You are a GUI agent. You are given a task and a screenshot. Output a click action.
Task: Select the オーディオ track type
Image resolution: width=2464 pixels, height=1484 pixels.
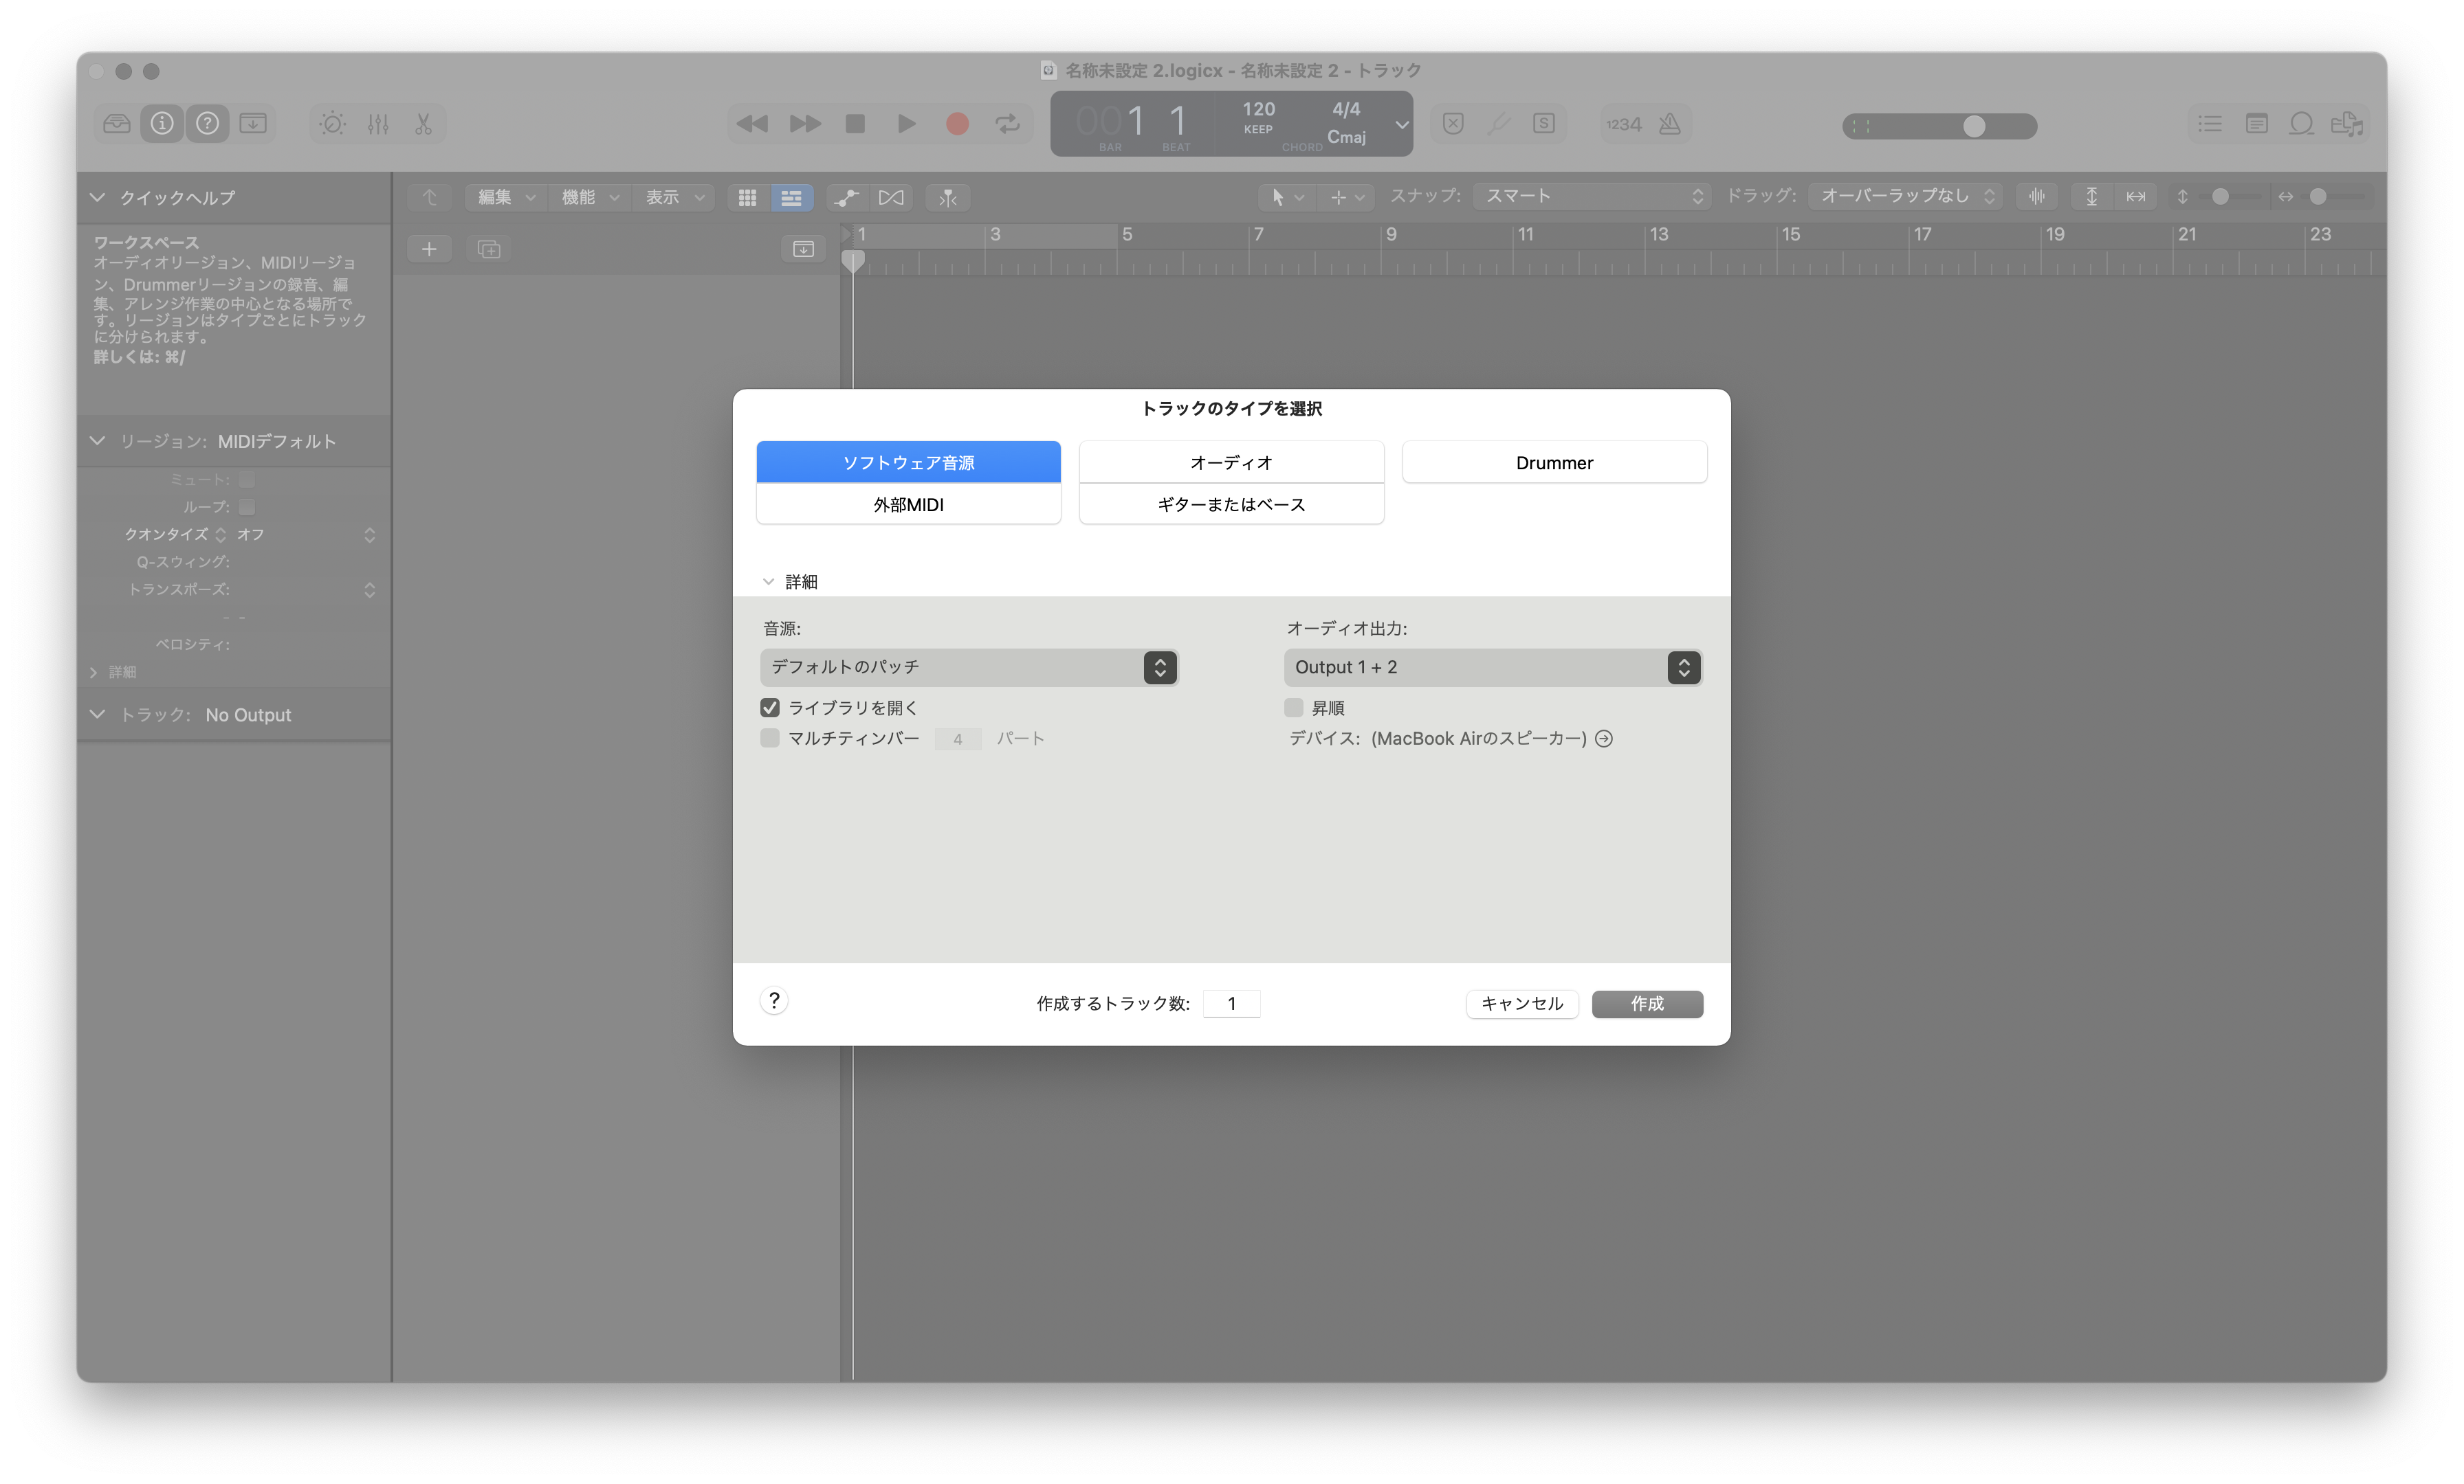(x=1231, y=462)
